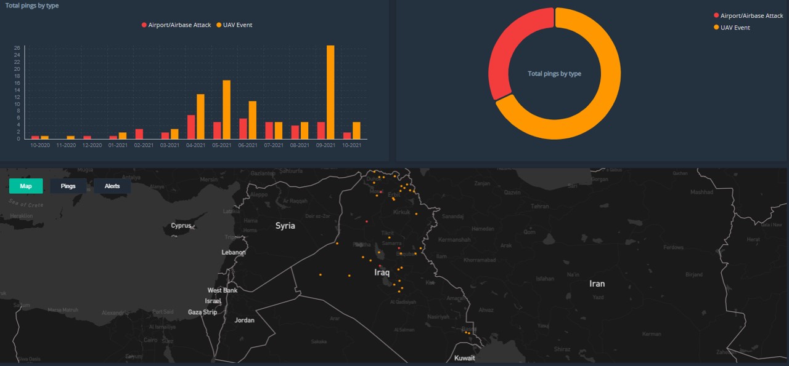Viewport: 789px width, 366px height.
Task: Click the Israel label on map
Action: (x=213, y=301)
